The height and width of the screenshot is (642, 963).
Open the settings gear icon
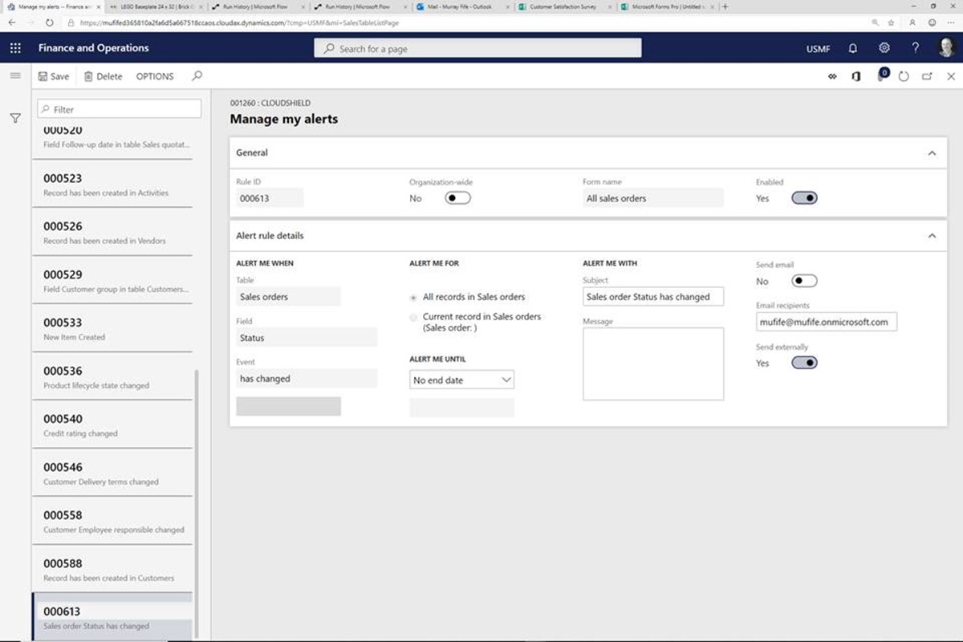tap(884, 48)
